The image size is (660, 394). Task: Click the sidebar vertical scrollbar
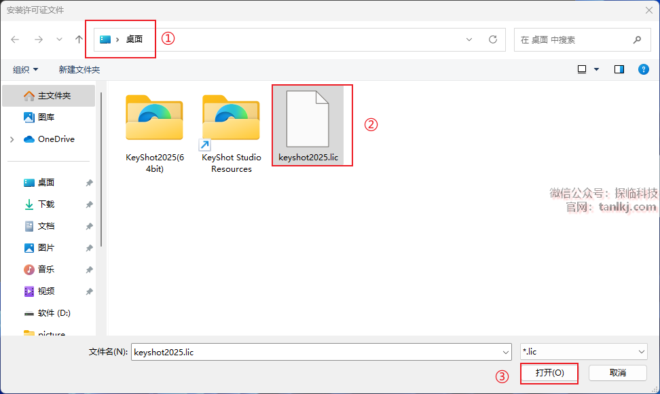[x=101, y=170]
